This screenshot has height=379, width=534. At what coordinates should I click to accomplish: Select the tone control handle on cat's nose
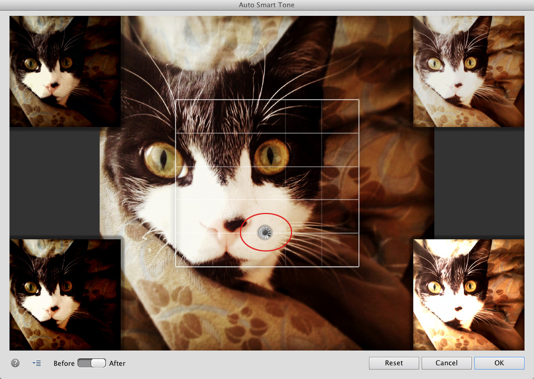tap(266, 232)
